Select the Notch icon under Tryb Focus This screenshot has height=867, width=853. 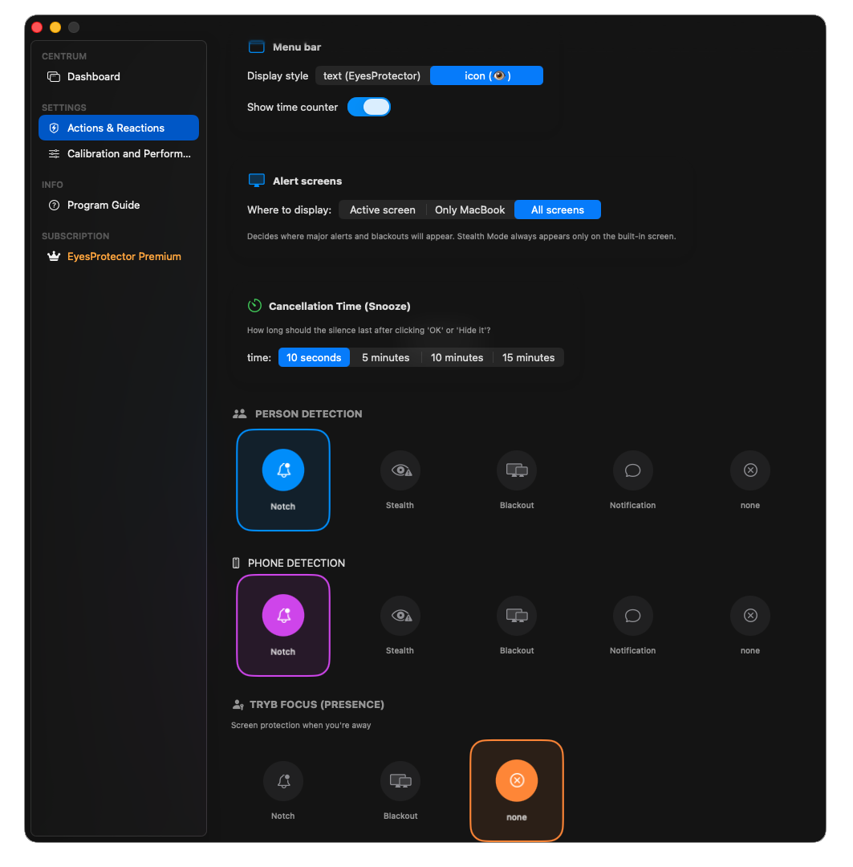[283, 780]
